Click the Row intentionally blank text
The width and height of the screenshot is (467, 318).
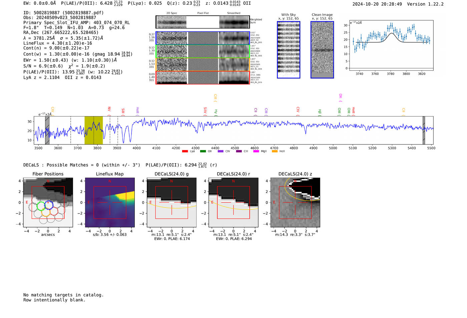tap(54, 300)
